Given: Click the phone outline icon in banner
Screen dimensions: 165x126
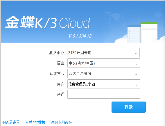Looking at the screenshot, I should click(136, 17).
